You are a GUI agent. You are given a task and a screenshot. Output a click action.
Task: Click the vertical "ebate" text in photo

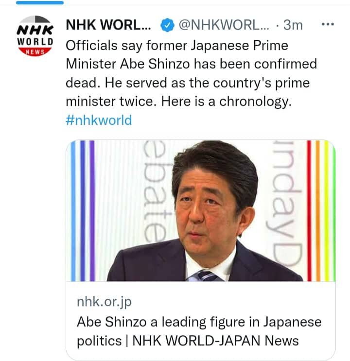coord(156,191)
